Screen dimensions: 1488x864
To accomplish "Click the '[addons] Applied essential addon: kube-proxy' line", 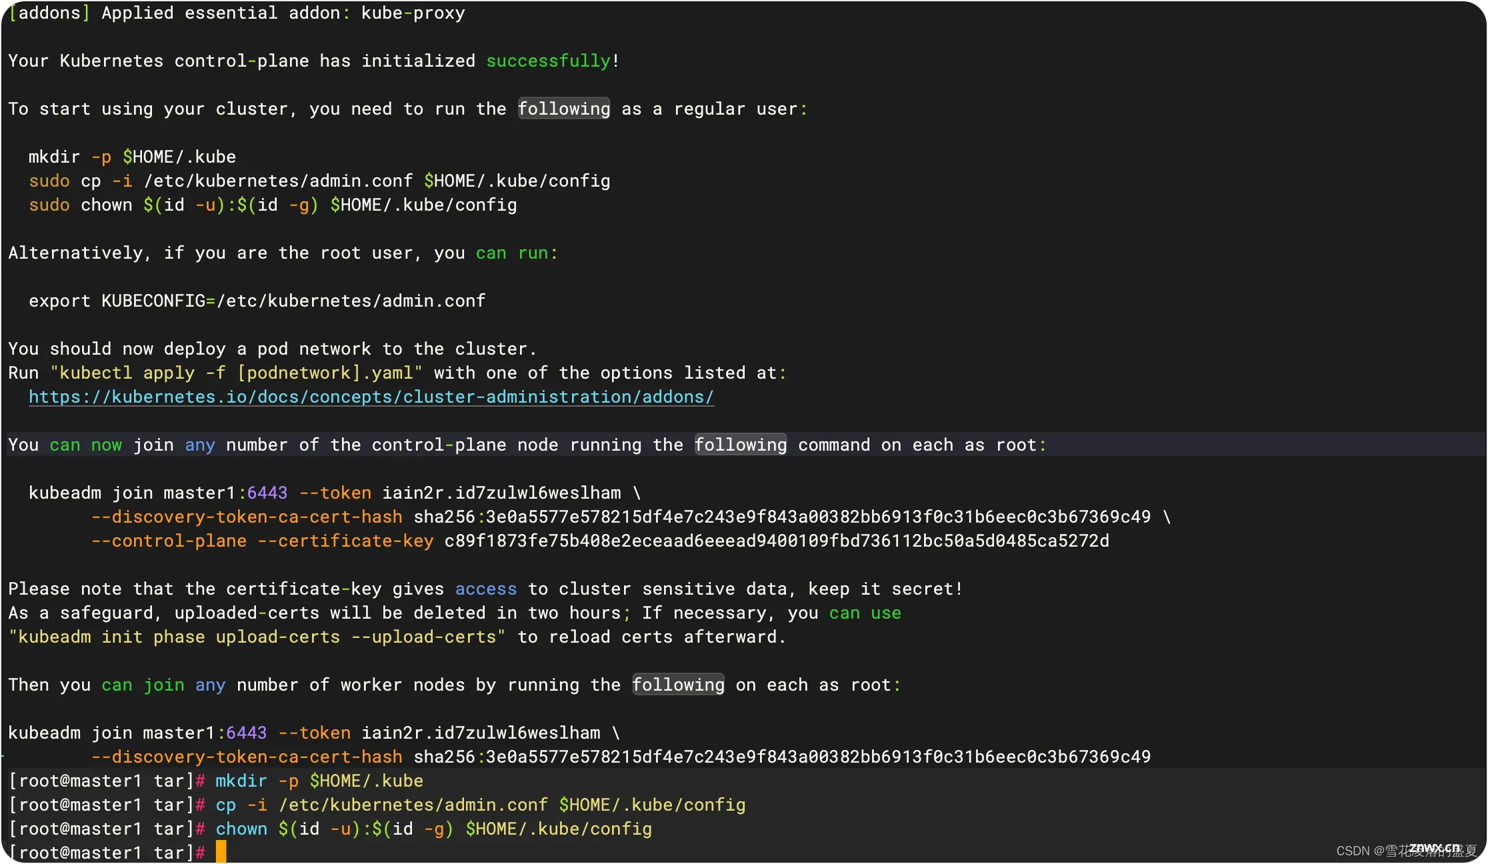I will pyautogui.click(x=237, y=13).
